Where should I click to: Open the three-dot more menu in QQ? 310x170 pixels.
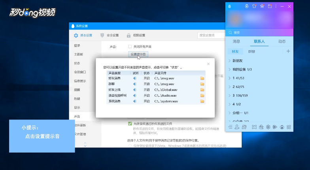point(276,6)
